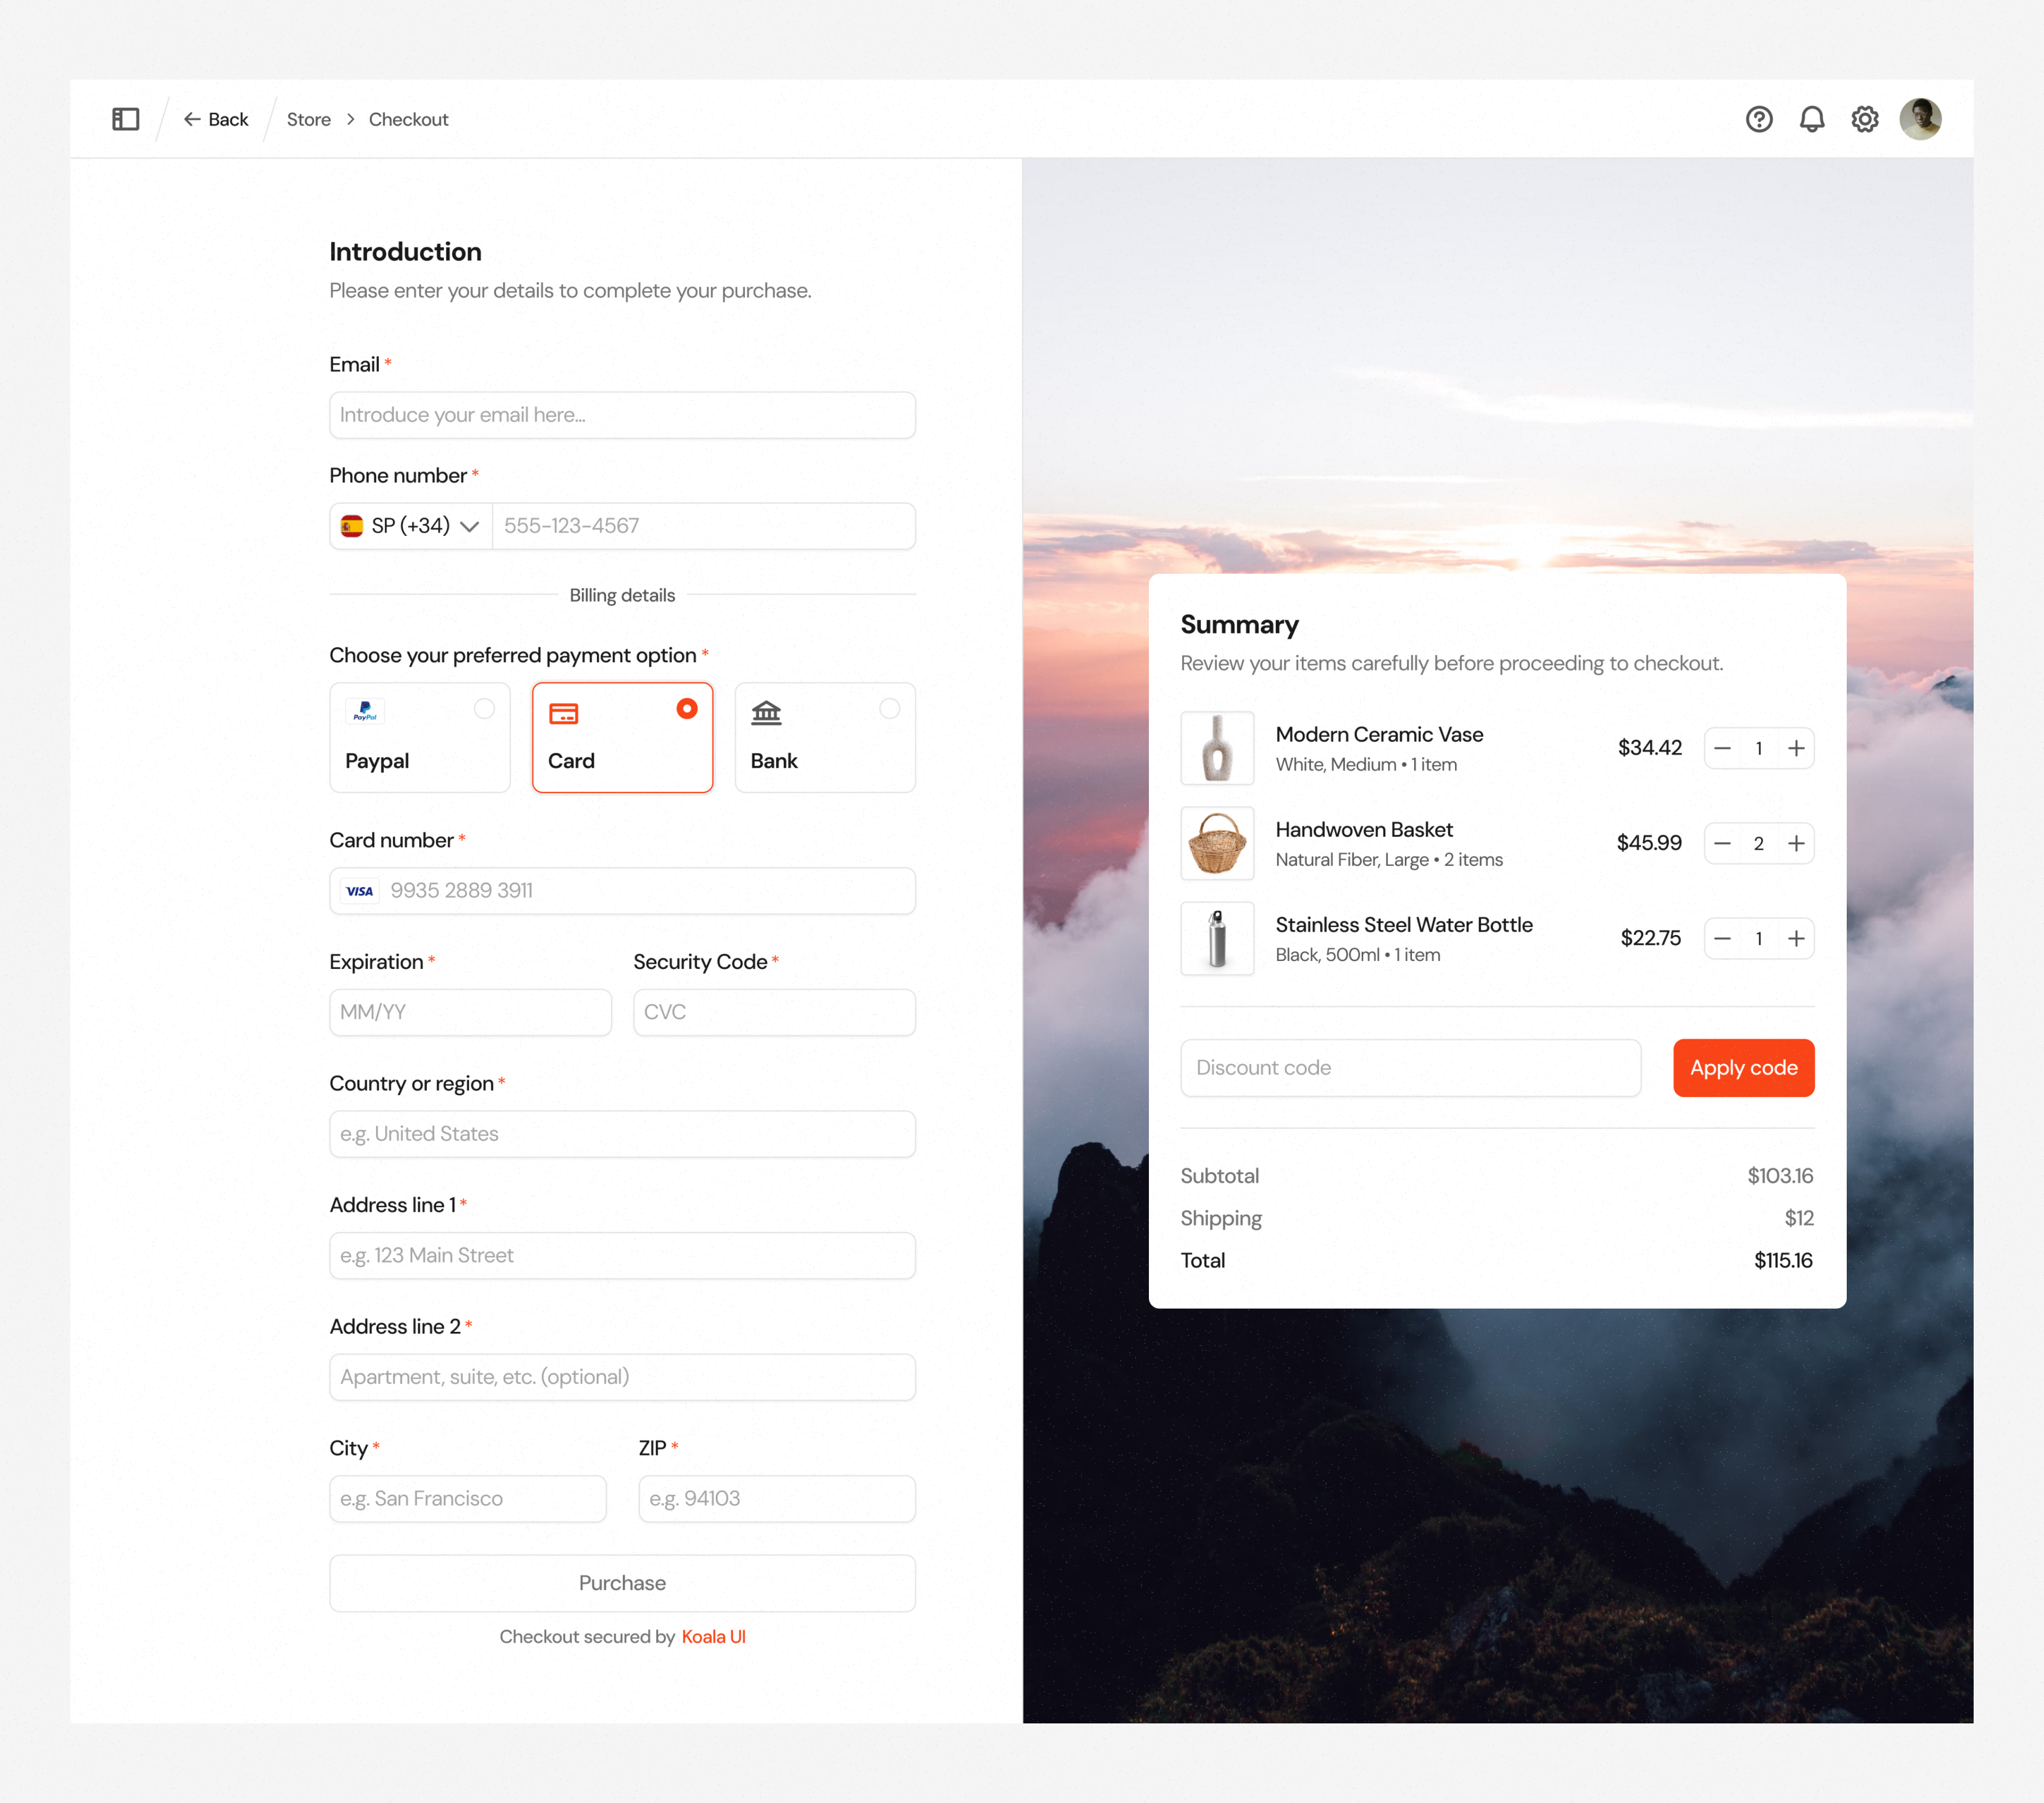
Task: Select Checkout in the breadcrumb trail
Action: click(x=408, y=118)
